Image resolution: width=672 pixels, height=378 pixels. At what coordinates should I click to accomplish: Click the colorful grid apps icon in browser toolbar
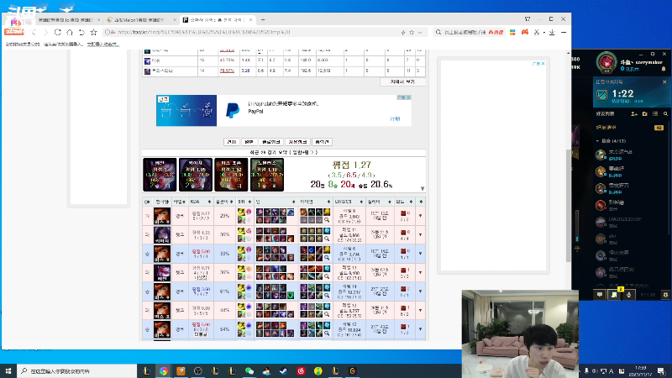click(x=512, y=32)
